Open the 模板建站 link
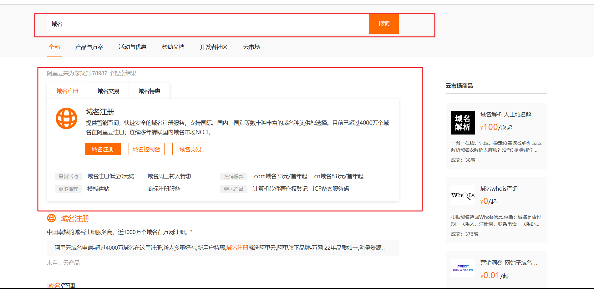The image size is (594, 289). [98, 189]
